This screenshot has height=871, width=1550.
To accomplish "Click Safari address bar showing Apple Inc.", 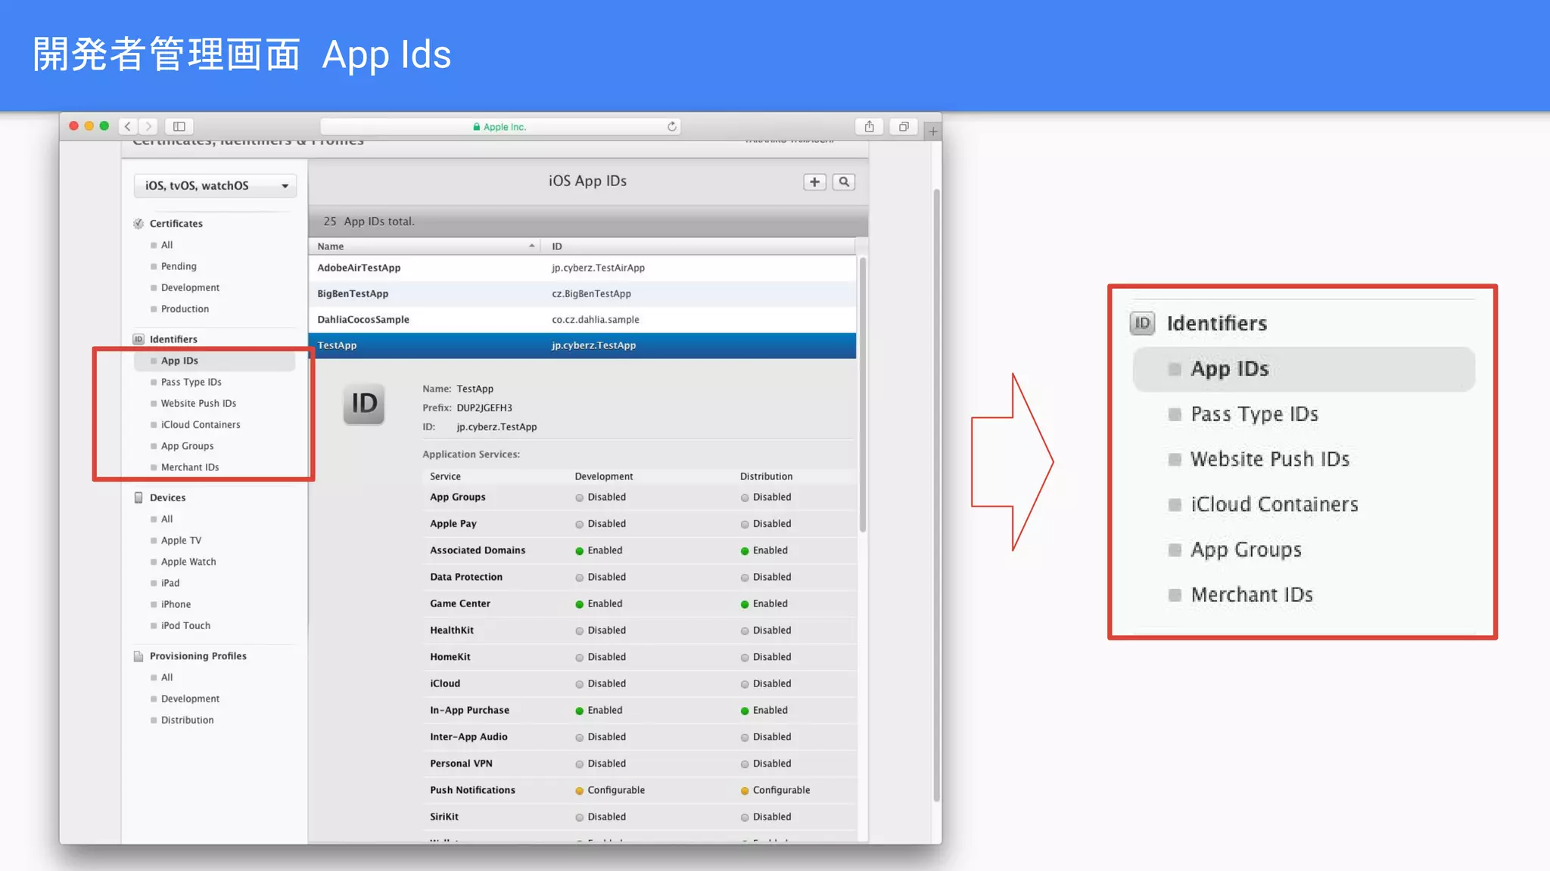I will pyautogui.click(x=500, y=127).
